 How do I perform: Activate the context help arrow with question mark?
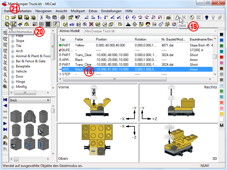point(77,18)
